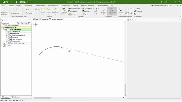
Task: Uncheck the Точки (9290) checkbox
Action: click(x=9, y=42)
